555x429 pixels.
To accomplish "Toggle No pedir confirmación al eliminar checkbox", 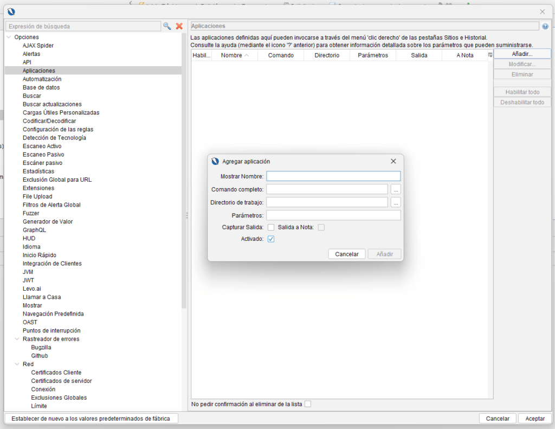I will click(308, 404).
